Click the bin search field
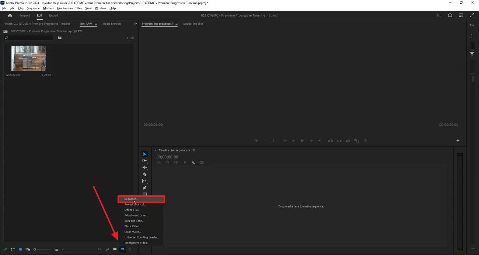This screenshot has height=255, width=479. [x=28, y=38]
